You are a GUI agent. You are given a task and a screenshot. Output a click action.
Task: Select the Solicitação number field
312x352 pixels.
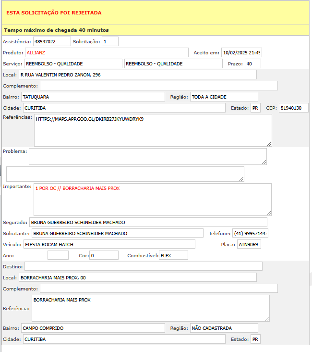pyautogui.click(x=110, y=42)
